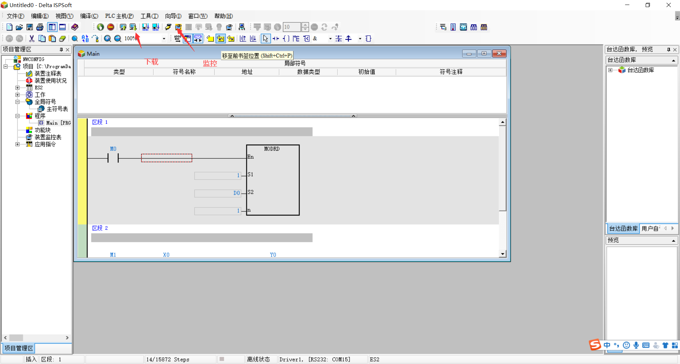Print the current program

pyautogui.click(x=40, y=27)
